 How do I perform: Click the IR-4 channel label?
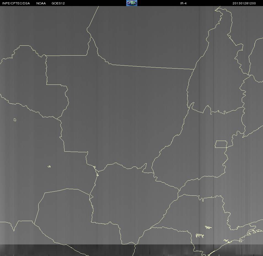pos(183,3)
